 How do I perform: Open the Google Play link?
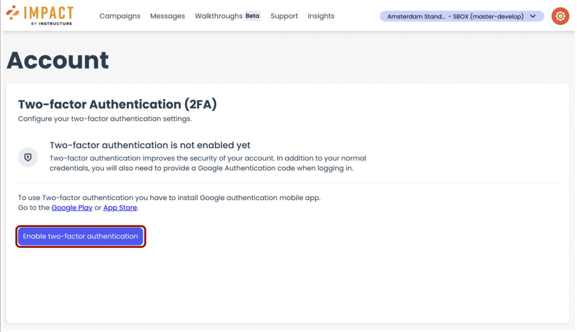tap(72, 207)
